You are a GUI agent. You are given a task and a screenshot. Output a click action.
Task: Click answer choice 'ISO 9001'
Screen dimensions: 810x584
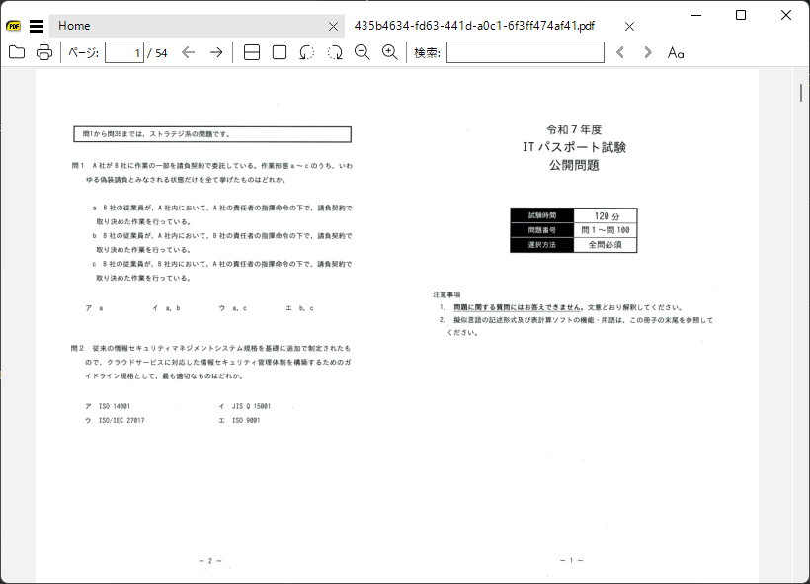click(x=239, y=421)
